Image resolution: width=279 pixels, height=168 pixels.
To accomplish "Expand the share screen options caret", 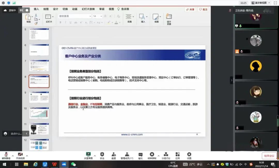I will [x=95, y=156].
